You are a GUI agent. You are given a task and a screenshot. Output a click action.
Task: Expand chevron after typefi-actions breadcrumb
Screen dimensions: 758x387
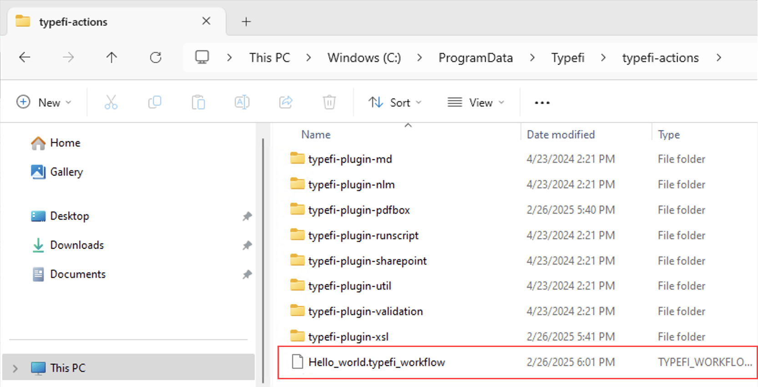pyautogui.click(x=719, y=58)
